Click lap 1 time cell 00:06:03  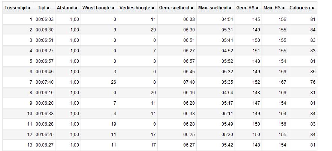[45, 19]
